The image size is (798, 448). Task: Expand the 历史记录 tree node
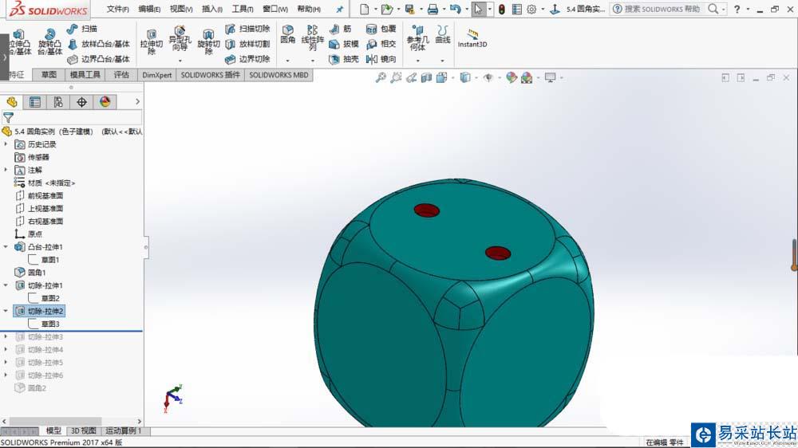(x=6, y=144)
